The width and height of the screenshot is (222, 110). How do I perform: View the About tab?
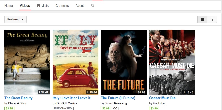pyautogui.click(x=80, y=6)
